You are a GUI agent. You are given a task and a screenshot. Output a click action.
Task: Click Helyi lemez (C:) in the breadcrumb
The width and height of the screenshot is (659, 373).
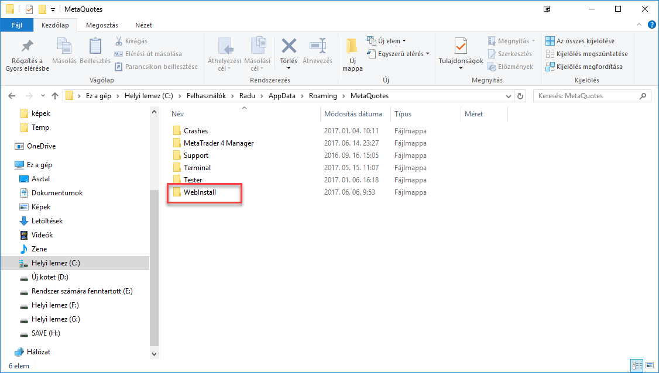point(149,96)
